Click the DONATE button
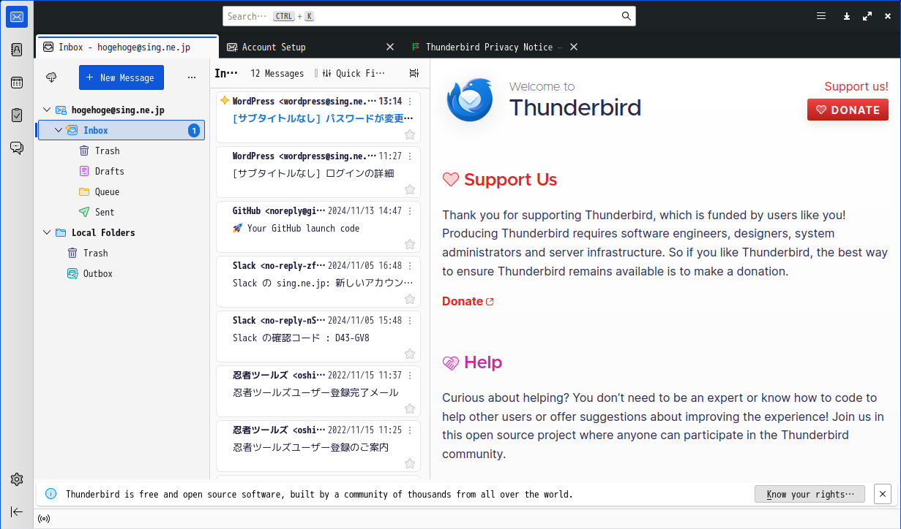901x529 pixels. (x=848, y=110)
